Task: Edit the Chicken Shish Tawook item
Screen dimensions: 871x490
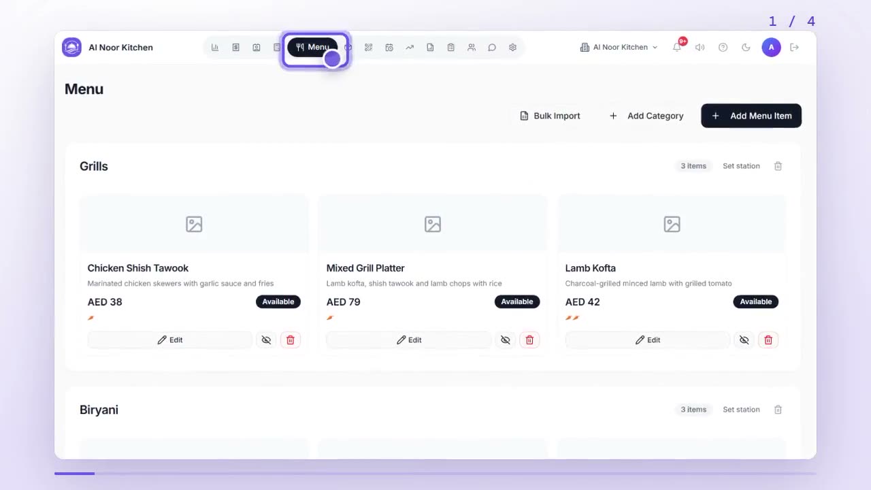Action: [170, 340]
